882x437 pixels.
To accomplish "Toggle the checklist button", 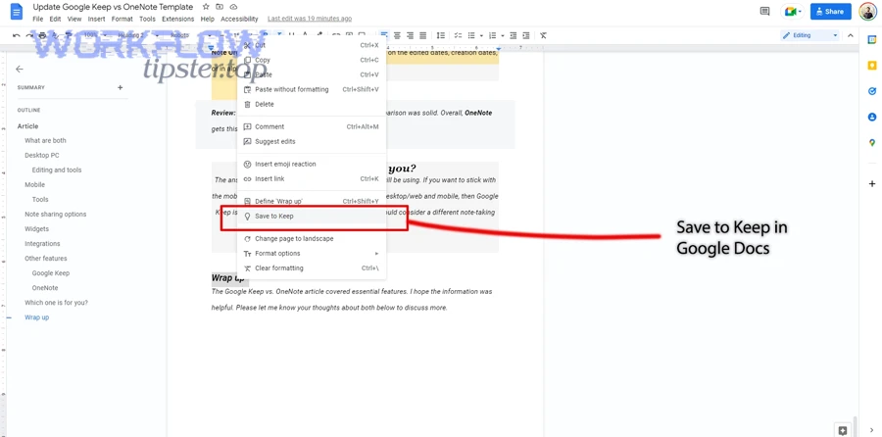I will 458,35.
